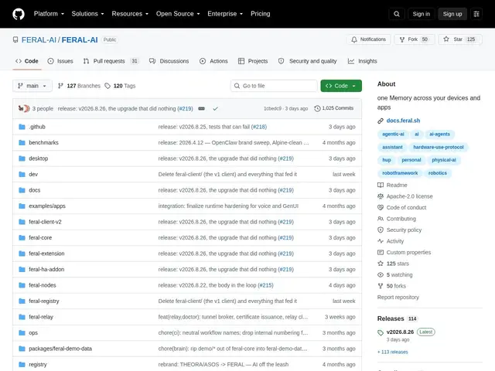Click the Sign up button
This screenshot has width=495, height=371.
pos(452,14)
